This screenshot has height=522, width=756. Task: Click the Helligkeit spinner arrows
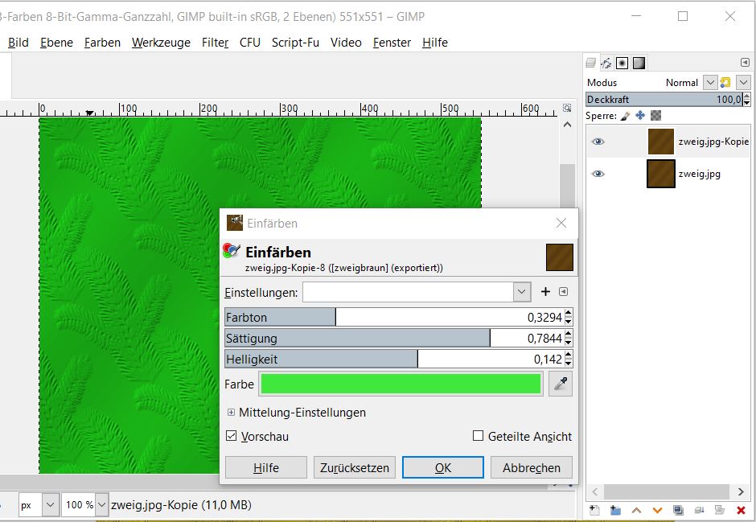click(569, 359)
